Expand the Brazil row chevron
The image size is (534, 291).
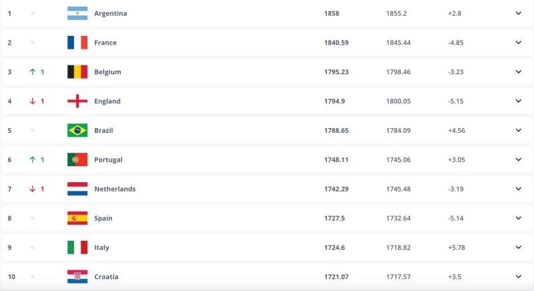pos(518,130)
